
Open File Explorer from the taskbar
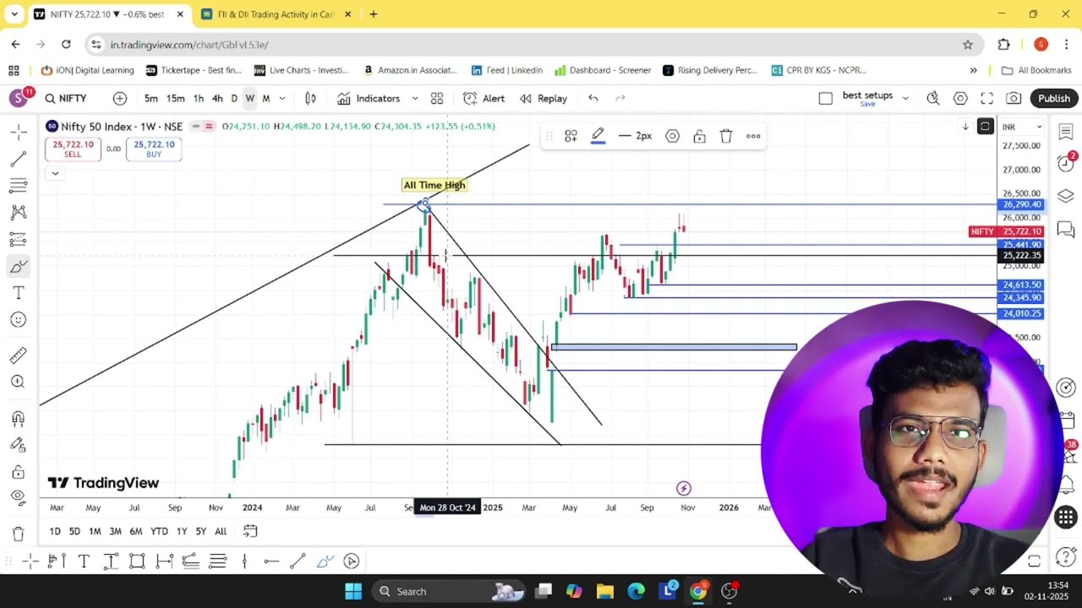pos(604,591)
